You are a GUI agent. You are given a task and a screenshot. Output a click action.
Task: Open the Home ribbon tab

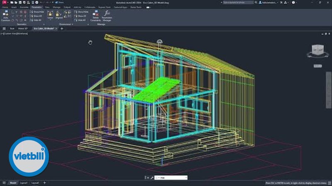click(x=5, y=7)
